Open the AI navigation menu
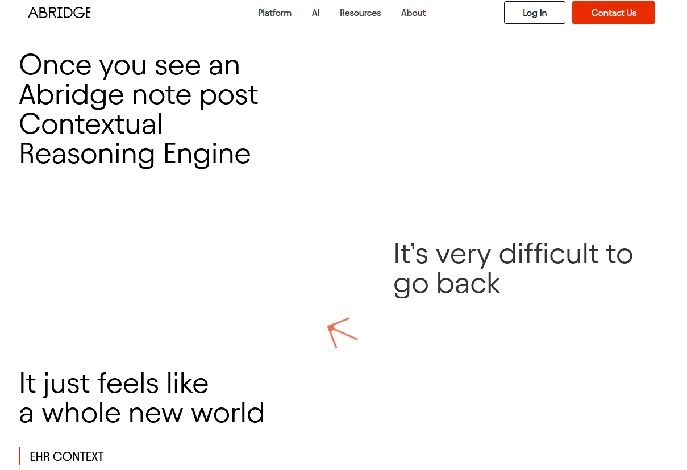 pyautogui.click(x=315, y=13)
